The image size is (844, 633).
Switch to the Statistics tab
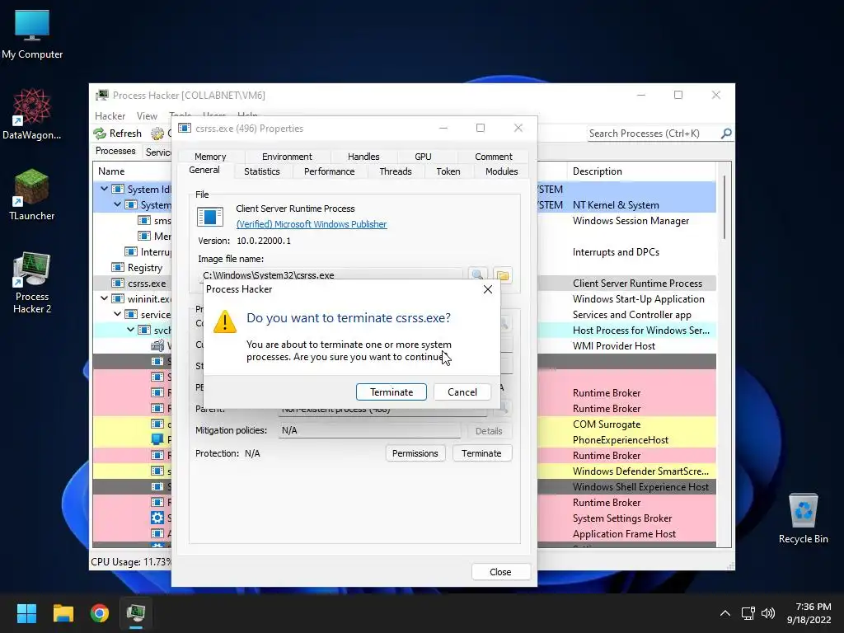261,171
